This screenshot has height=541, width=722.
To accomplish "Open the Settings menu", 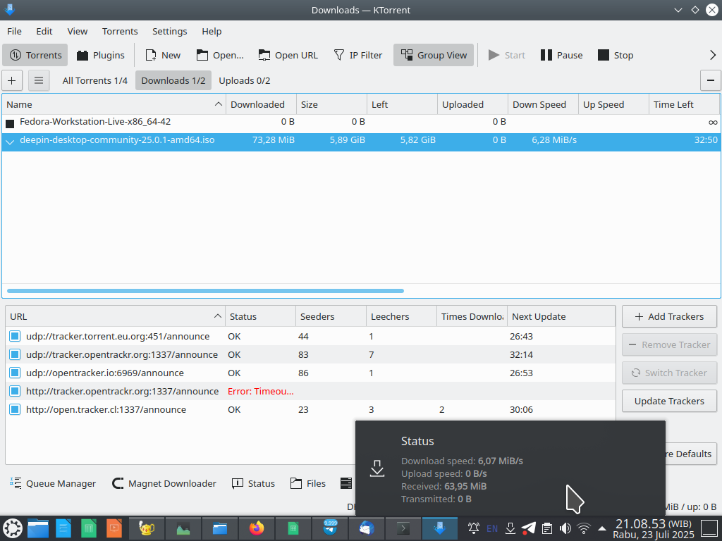I will click(169, 31).
